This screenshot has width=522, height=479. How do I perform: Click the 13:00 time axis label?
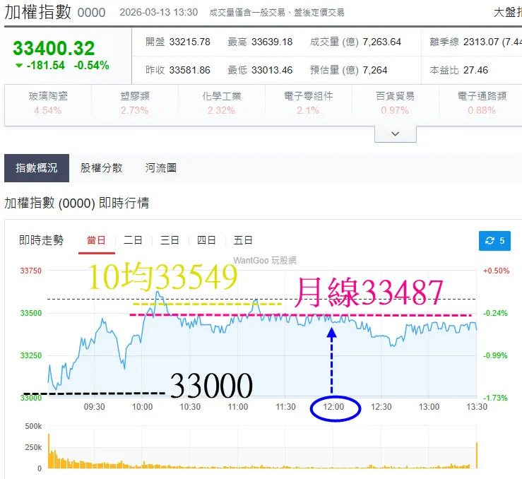(429, 407)
